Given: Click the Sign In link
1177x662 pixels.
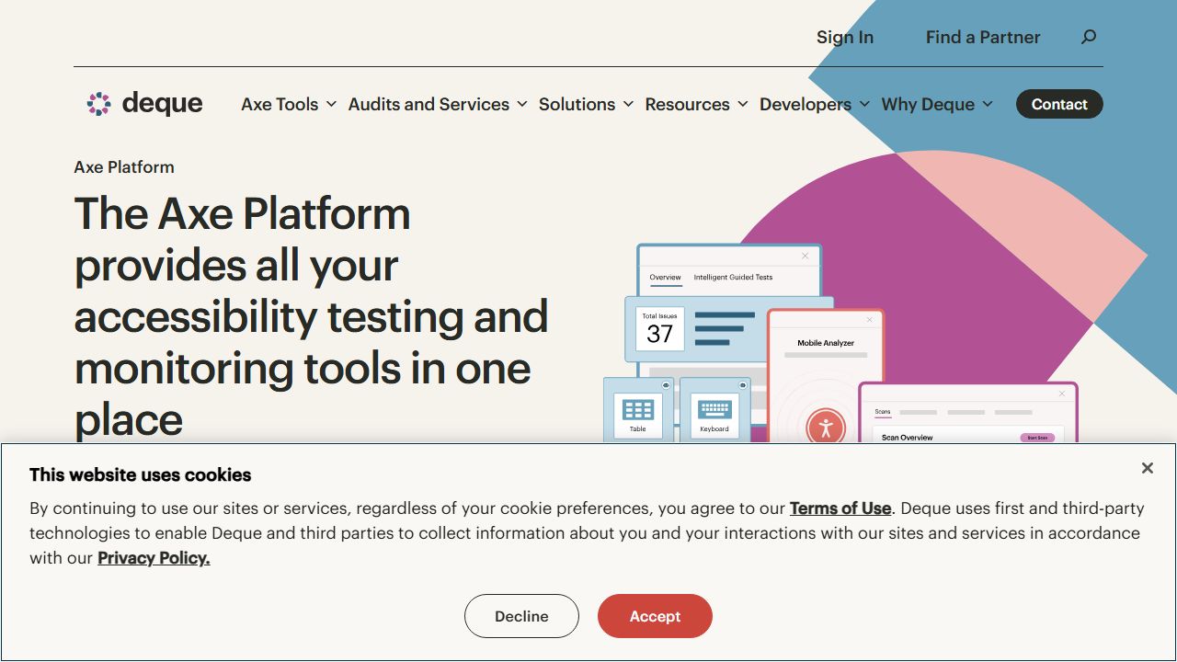Looking at the screenshot, I should [x=844, y=37].
